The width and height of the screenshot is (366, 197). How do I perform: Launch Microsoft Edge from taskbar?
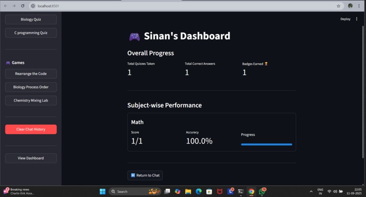click(x=198, y=192)
